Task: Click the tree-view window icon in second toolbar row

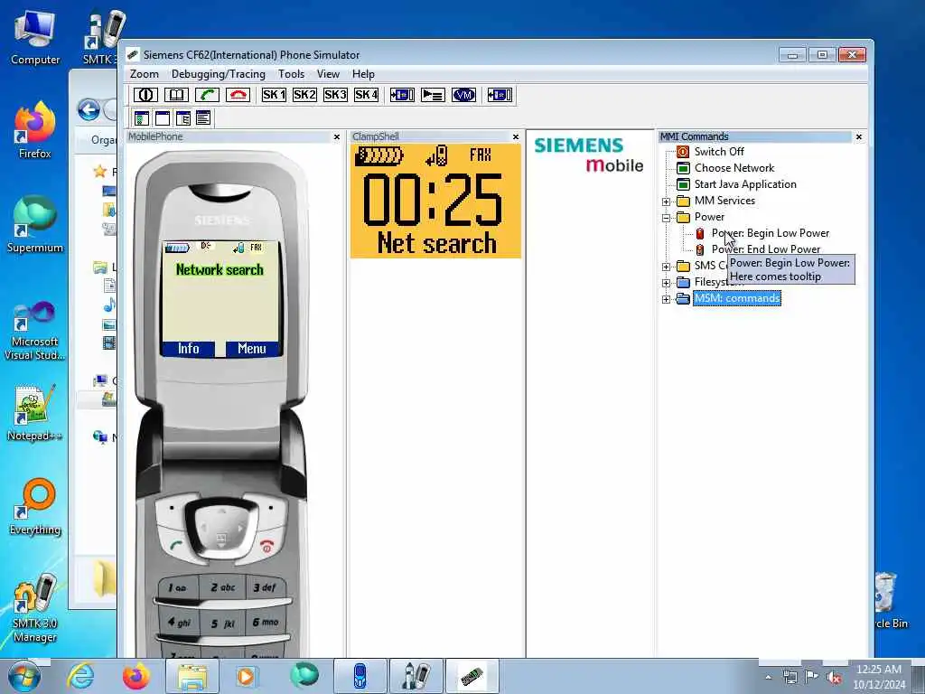Action: pyautogui.click(x=182, y=118)
